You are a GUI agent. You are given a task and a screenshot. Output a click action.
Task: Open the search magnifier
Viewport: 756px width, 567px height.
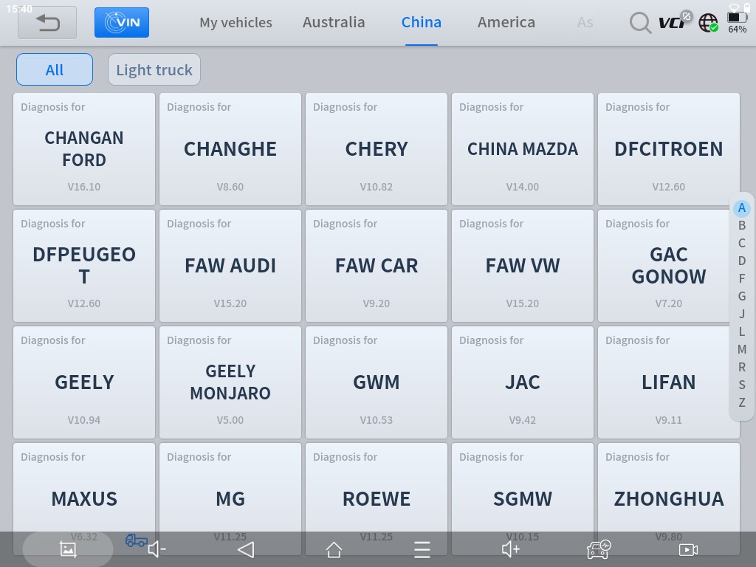tap(639, 23)
